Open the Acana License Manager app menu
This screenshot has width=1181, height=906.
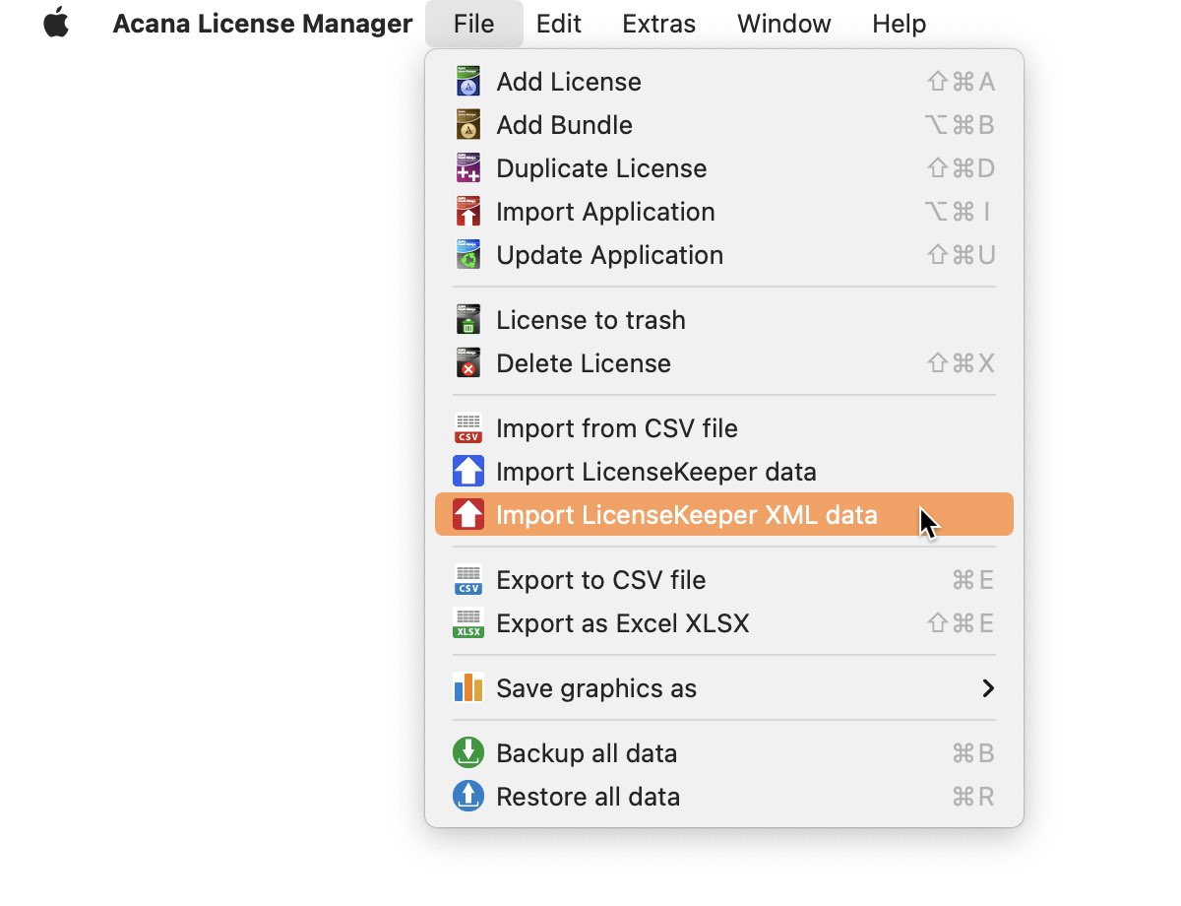tap(263, 24)
